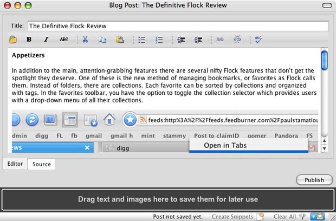Insert a numbered list
The width and height of the screenshot is (336, 221).
(x=159, y=40)
